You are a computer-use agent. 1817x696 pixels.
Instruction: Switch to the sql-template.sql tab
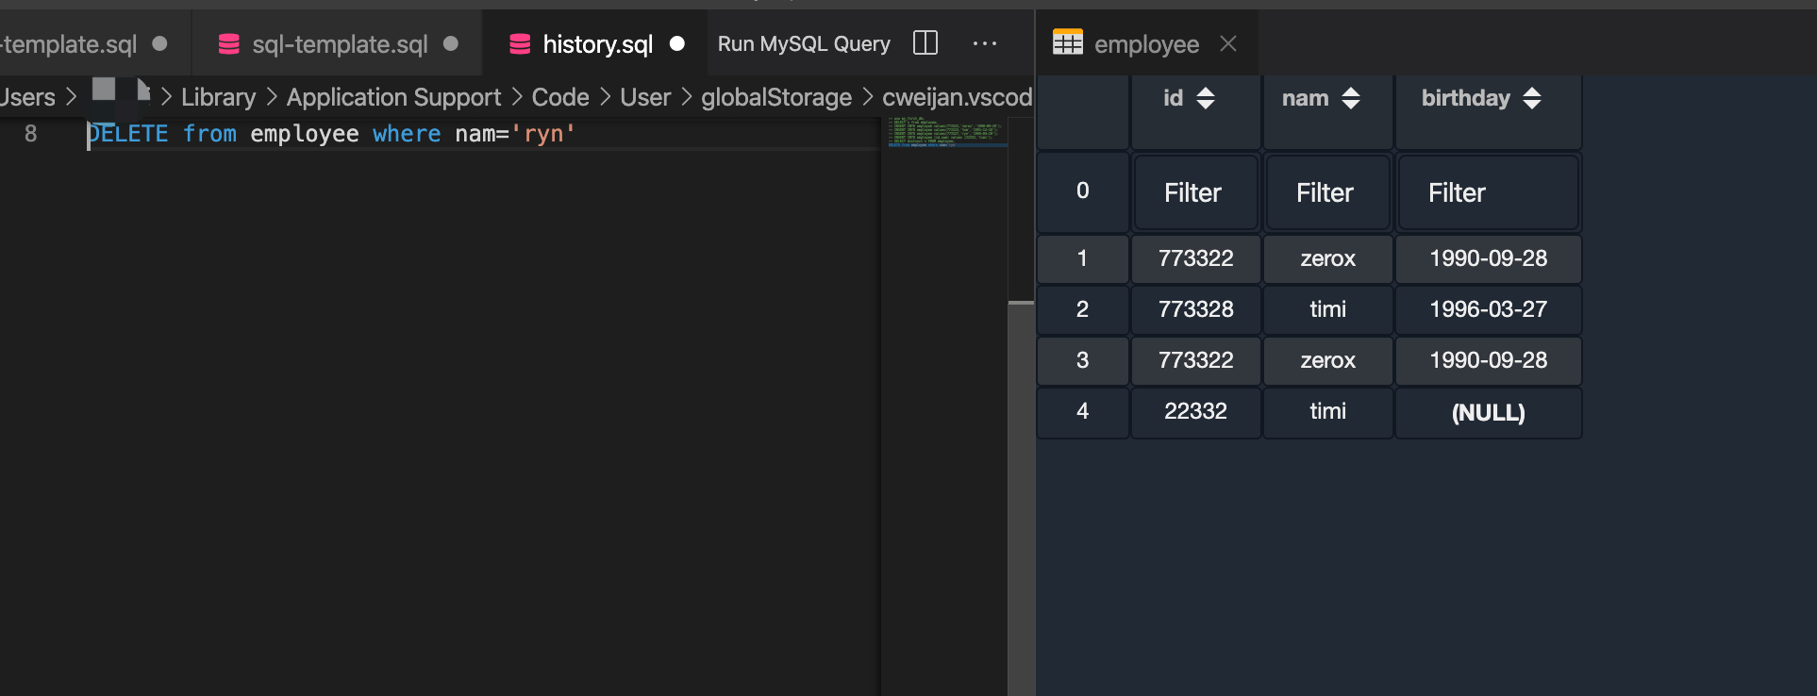340,44
